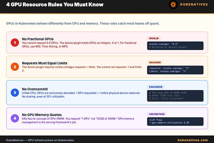Click the 'No GPU Memory Quotas' heading

tap(42, 115)
